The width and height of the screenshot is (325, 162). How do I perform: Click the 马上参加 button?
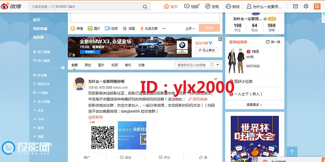click(x=206, y=50)
